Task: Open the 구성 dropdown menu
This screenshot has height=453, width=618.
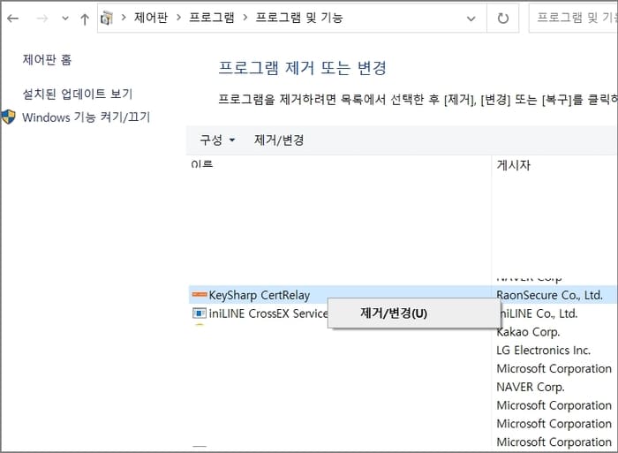Action: (x=217, y=140)
